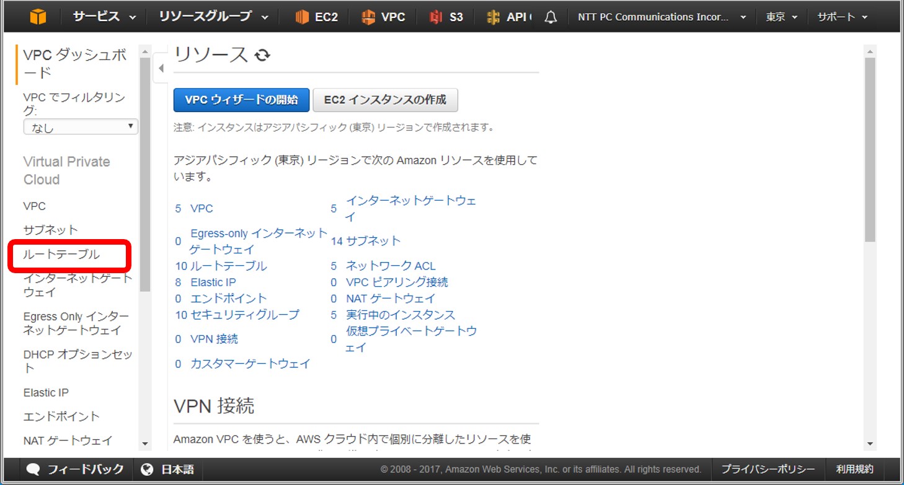Open the リソースグループ dropdown menu
This screenshot has height=485, width=904.
tap(213, 17)
